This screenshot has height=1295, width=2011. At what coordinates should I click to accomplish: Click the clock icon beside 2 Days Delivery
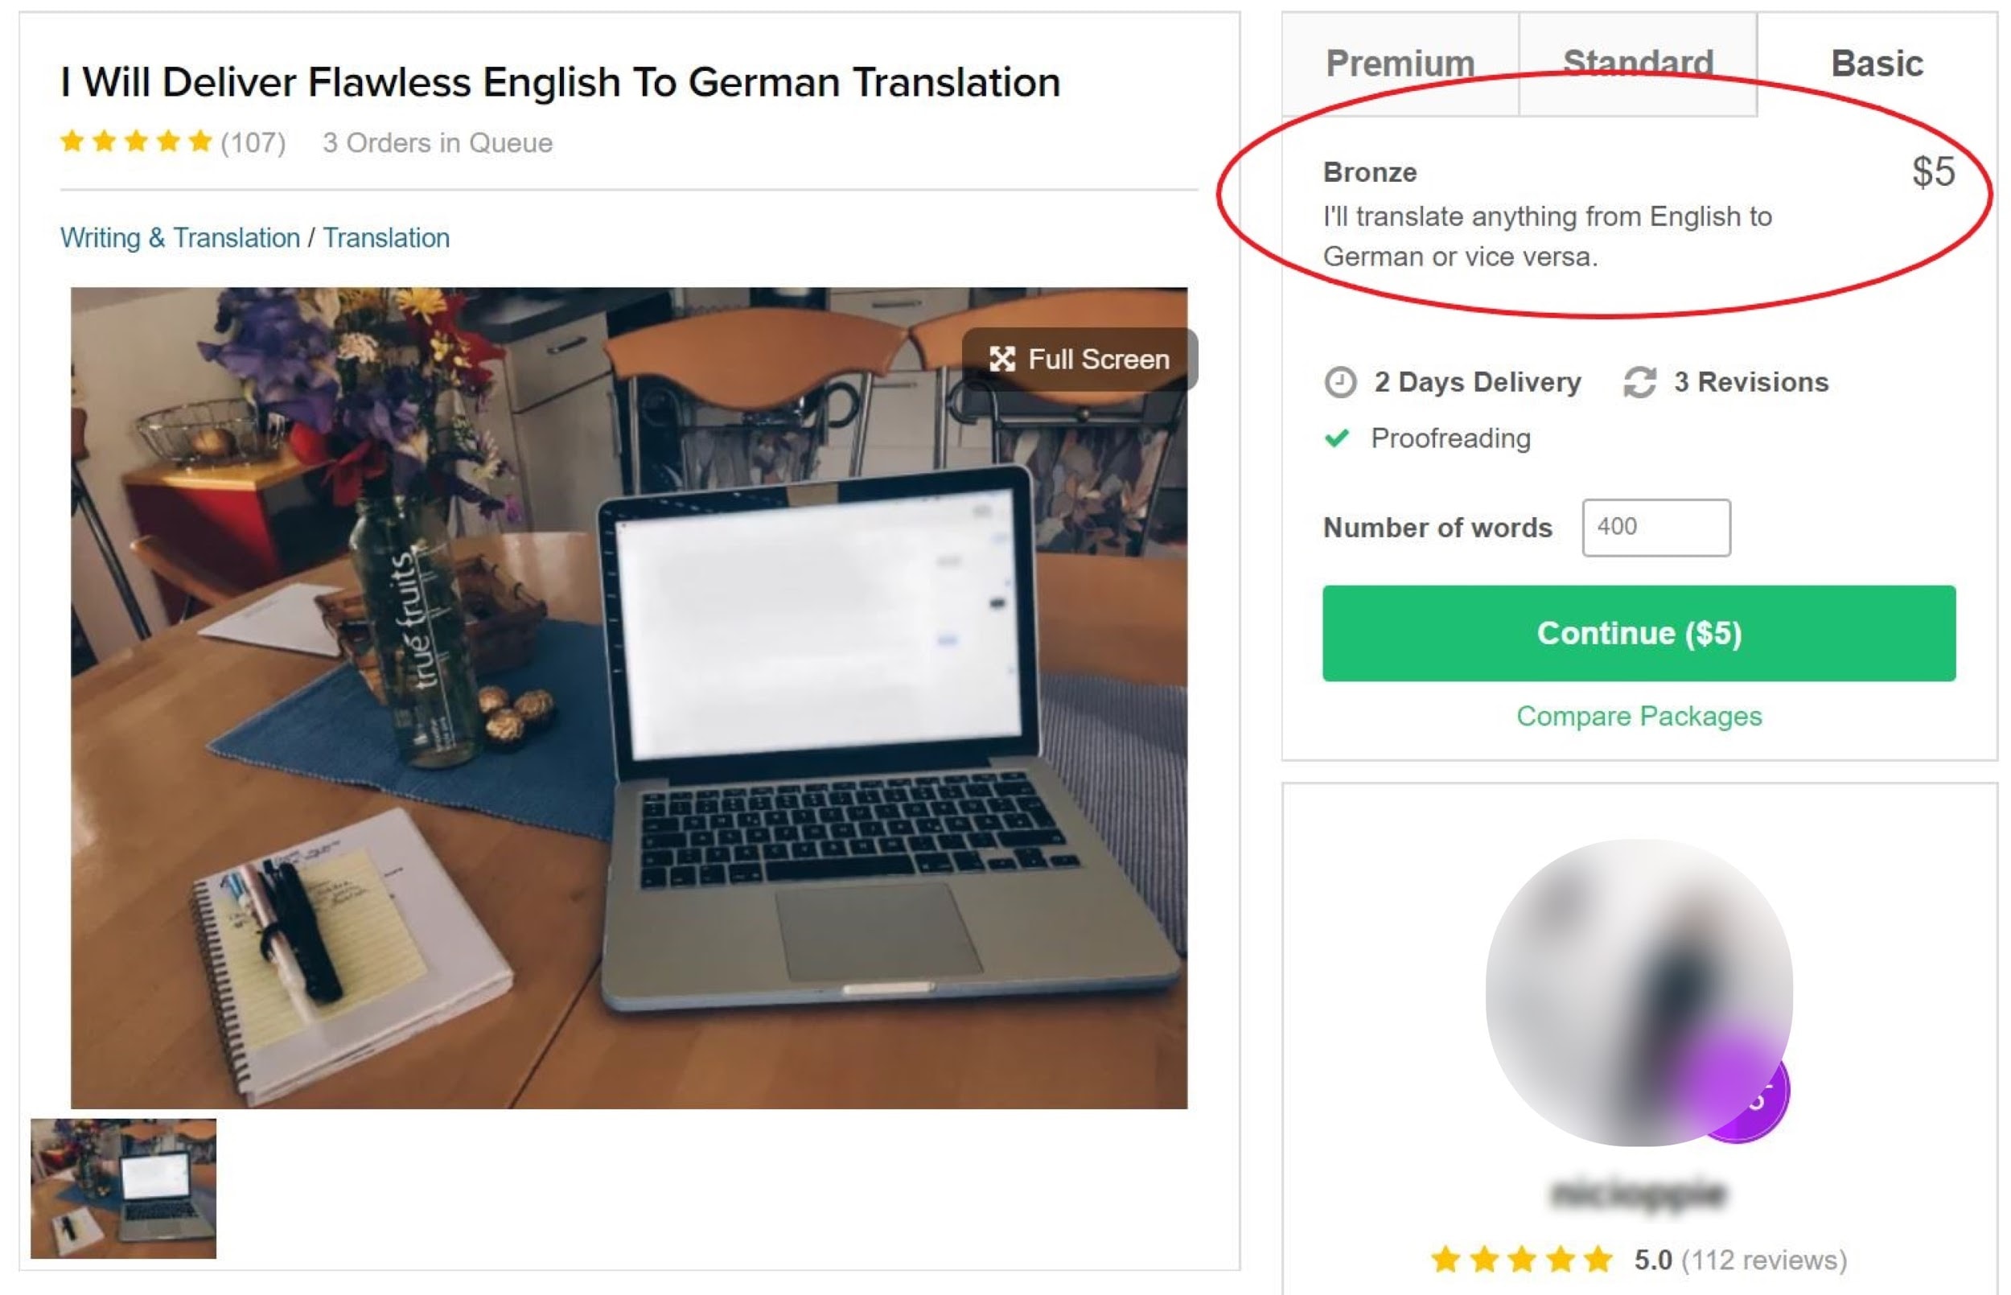[1340, 383]
